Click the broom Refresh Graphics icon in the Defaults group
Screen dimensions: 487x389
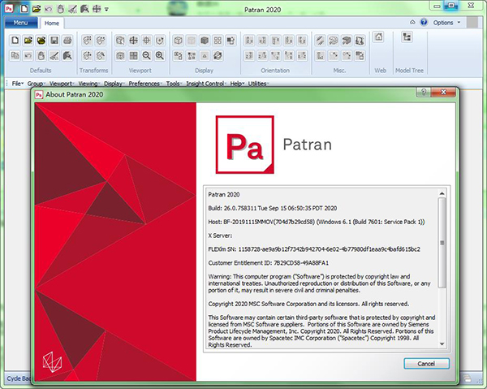(x=54, y=55)
